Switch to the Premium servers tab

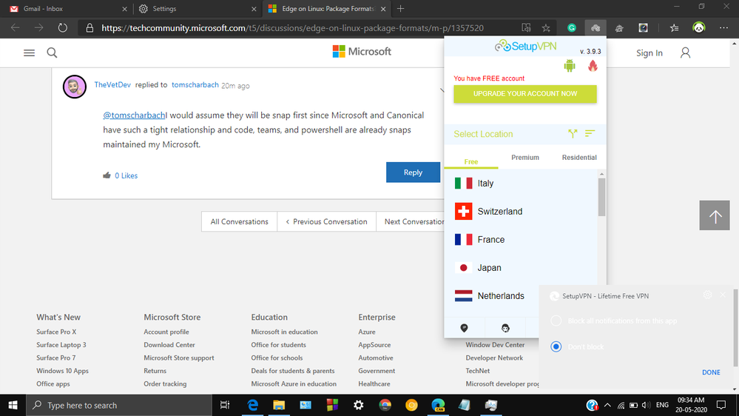point(525,158)
